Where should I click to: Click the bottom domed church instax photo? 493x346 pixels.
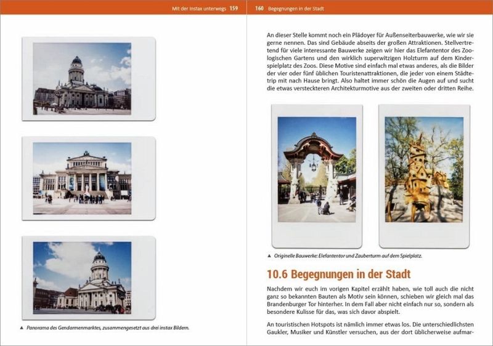(82, 276)
